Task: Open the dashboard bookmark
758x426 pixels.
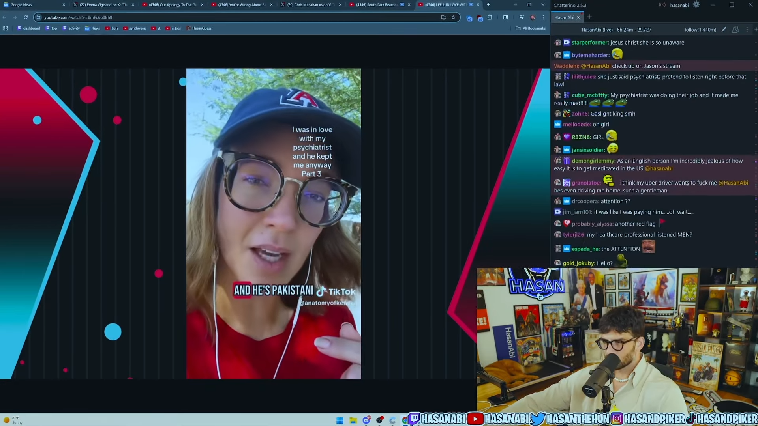Action: [29, 28]
